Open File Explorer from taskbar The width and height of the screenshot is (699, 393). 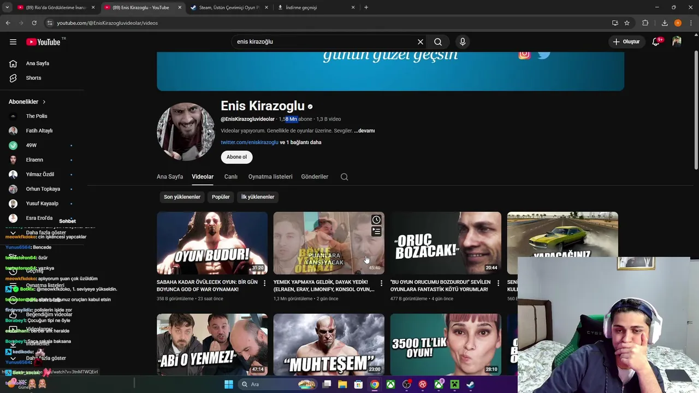point(342,384)
